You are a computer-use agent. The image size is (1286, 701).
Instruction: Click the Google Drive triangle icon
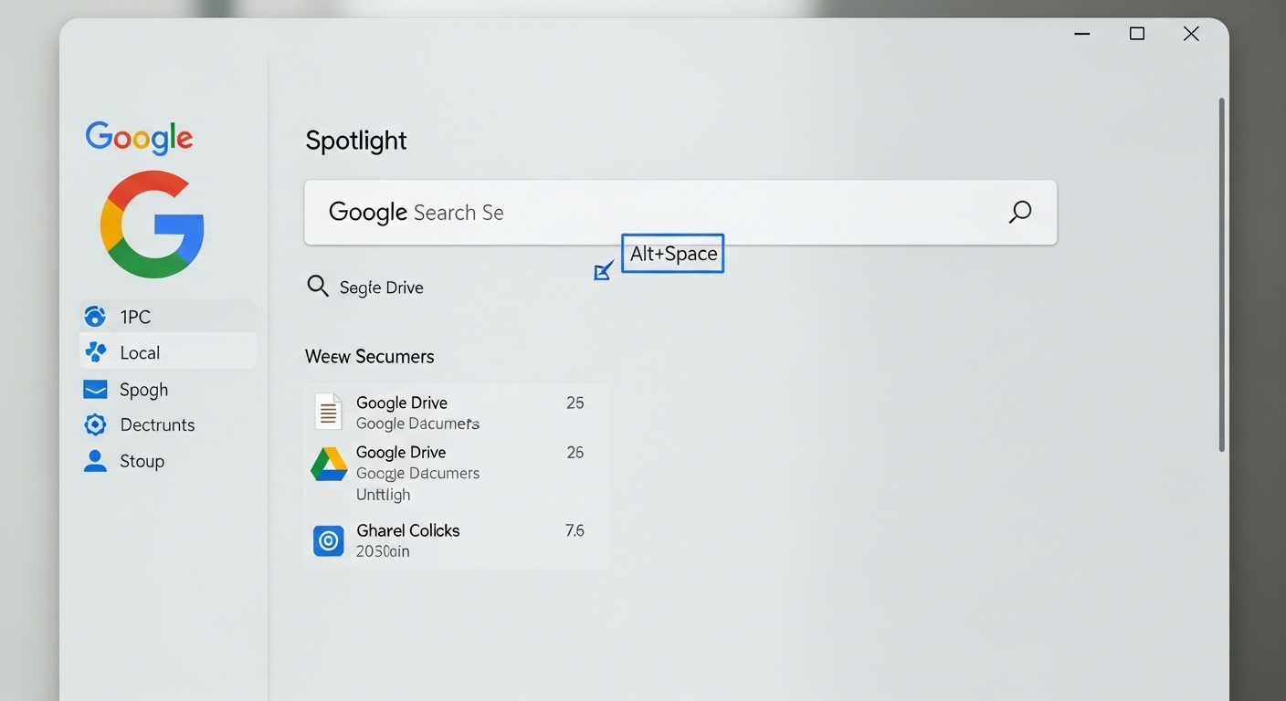coord(329,465)
